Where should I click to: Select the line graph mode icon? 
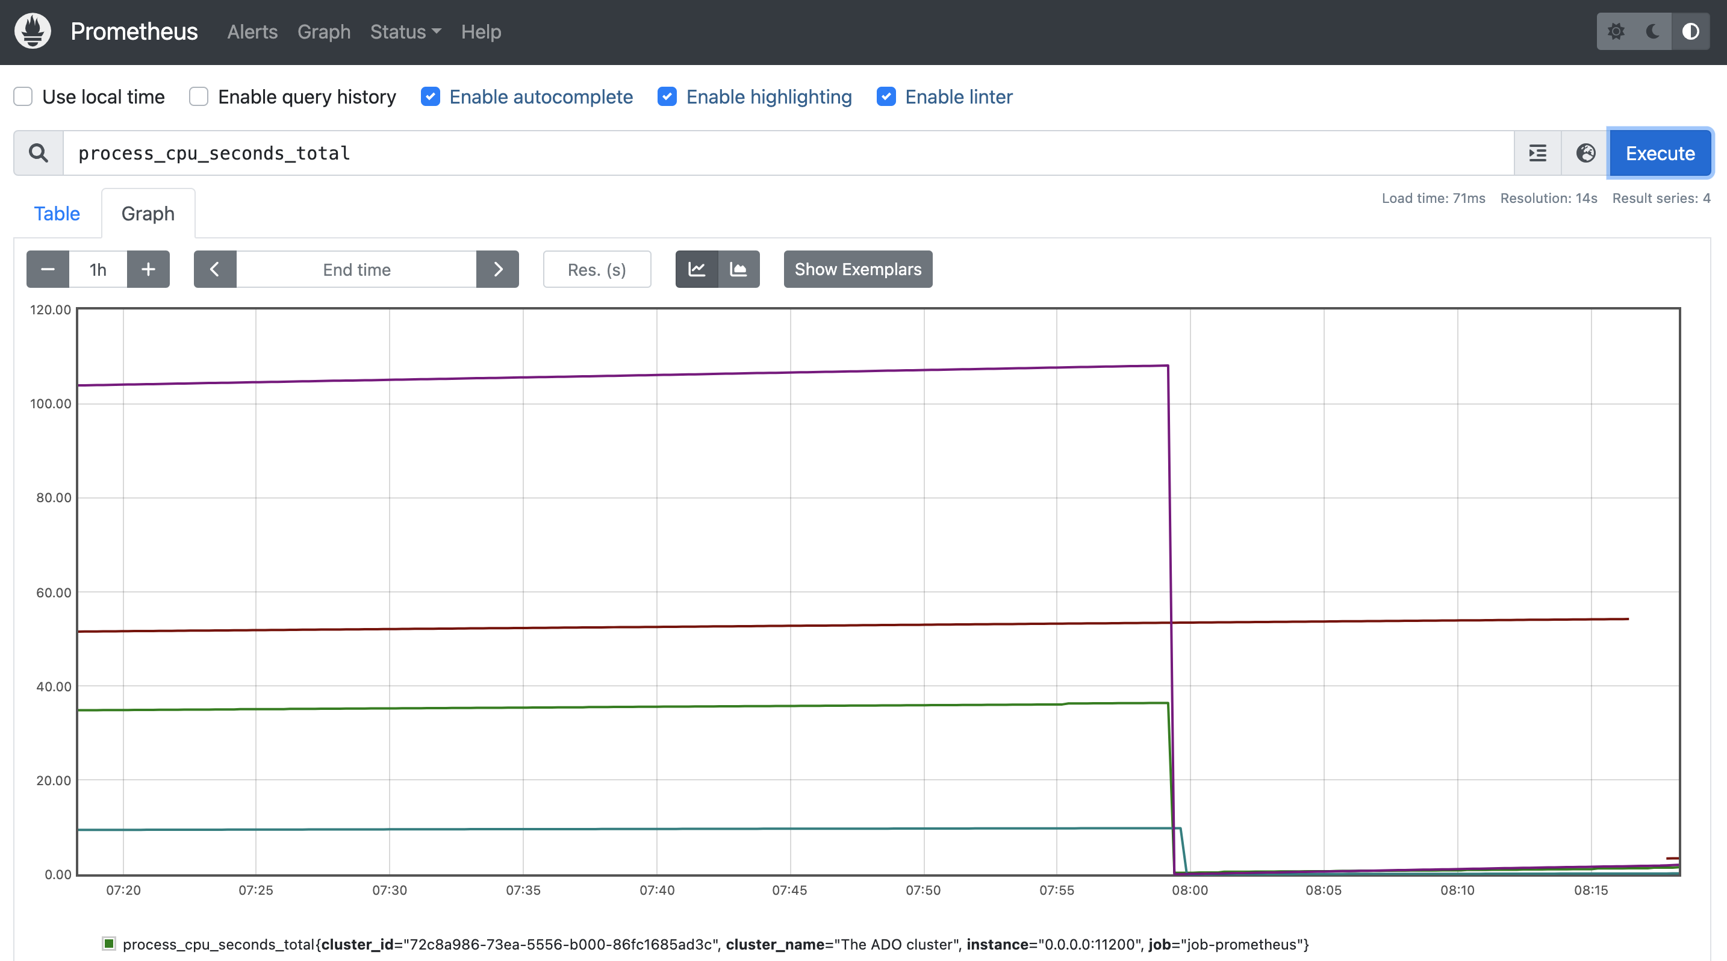[x=697, y=269]
